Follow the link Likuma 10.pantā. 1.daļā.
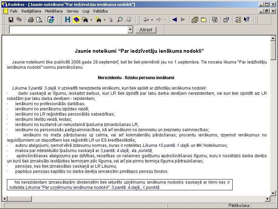This screenshot has width=278, height=209. tap(166, 145)
